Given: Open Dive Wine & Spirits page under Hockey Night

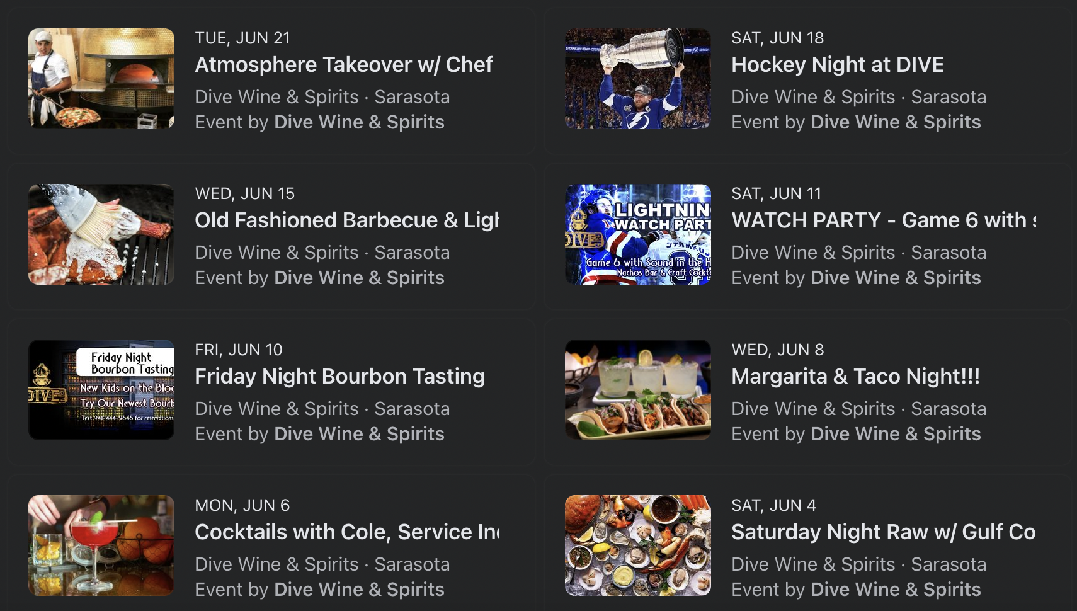Looking at the screenshot, I should point(895,122).
